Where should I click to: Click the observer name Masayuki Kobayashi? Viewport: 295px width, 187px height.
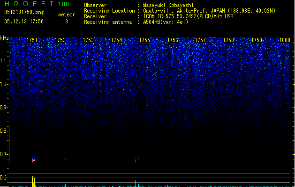(168, 5)
